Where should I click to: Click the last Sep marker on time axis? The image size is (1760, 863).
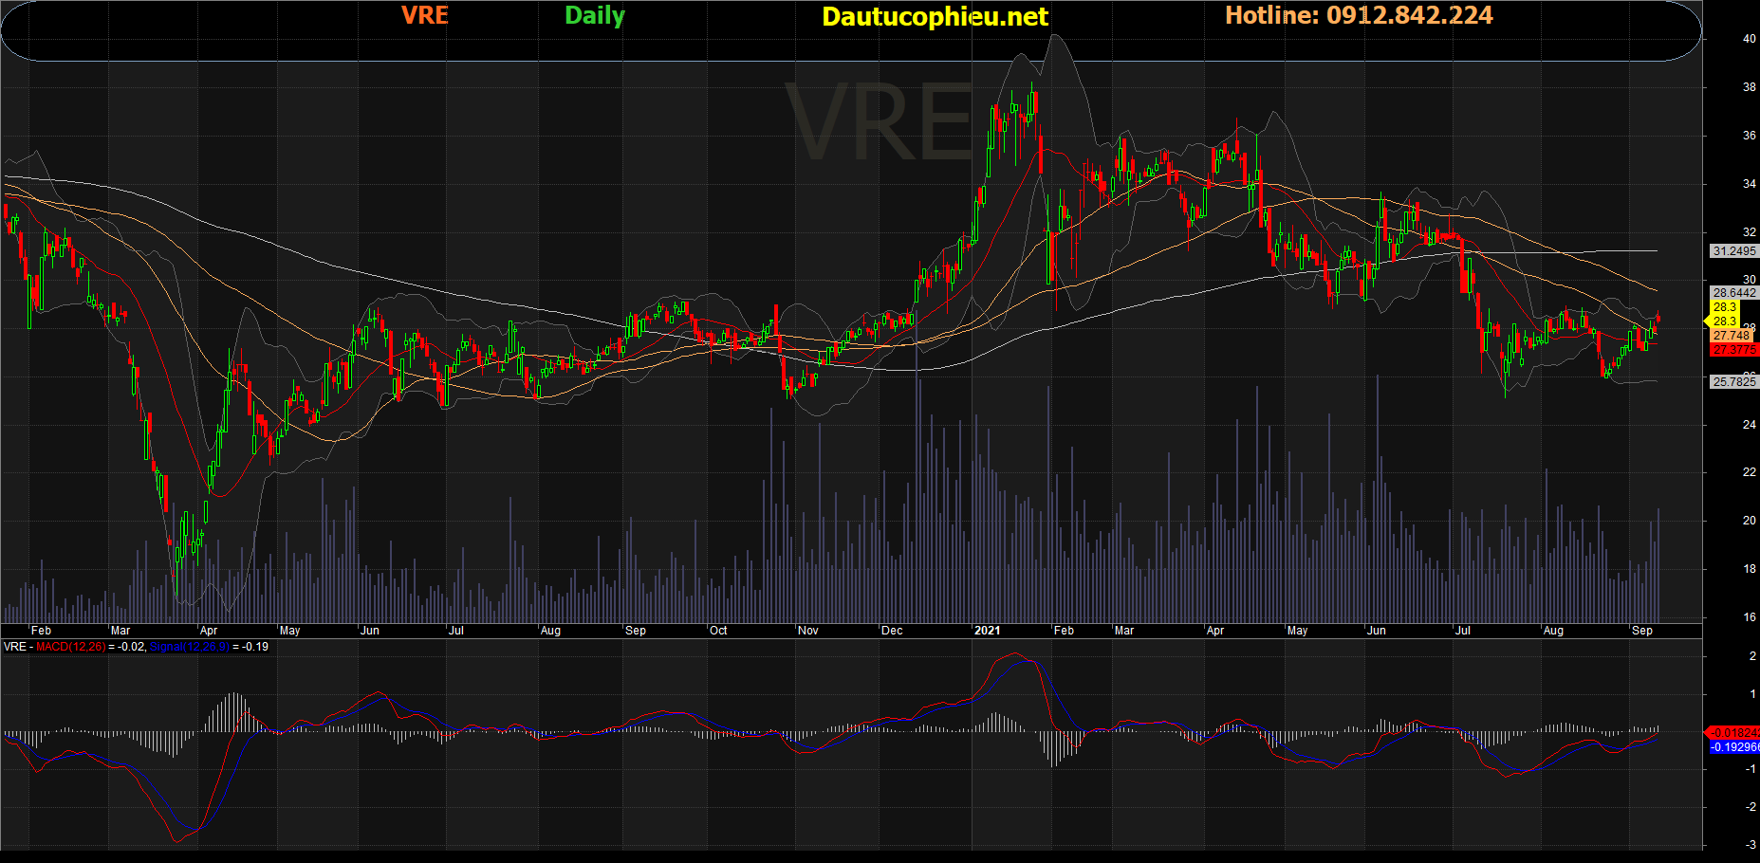[x=1641, y=631]
